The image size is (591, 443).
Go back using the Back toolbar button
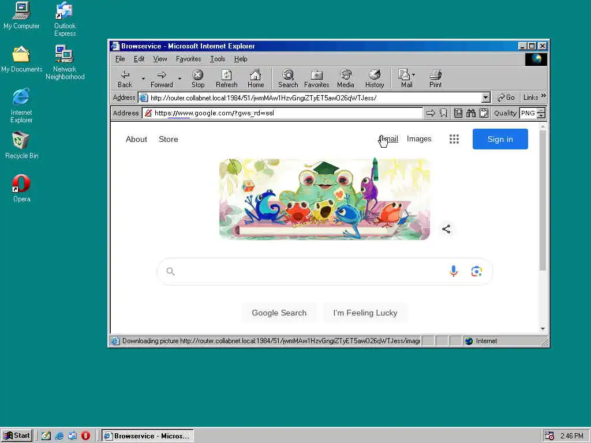click(125, 78)
